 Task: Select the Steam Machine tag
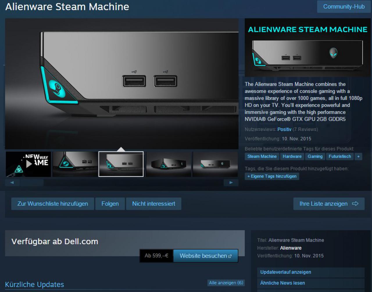[x=262, y=156]
